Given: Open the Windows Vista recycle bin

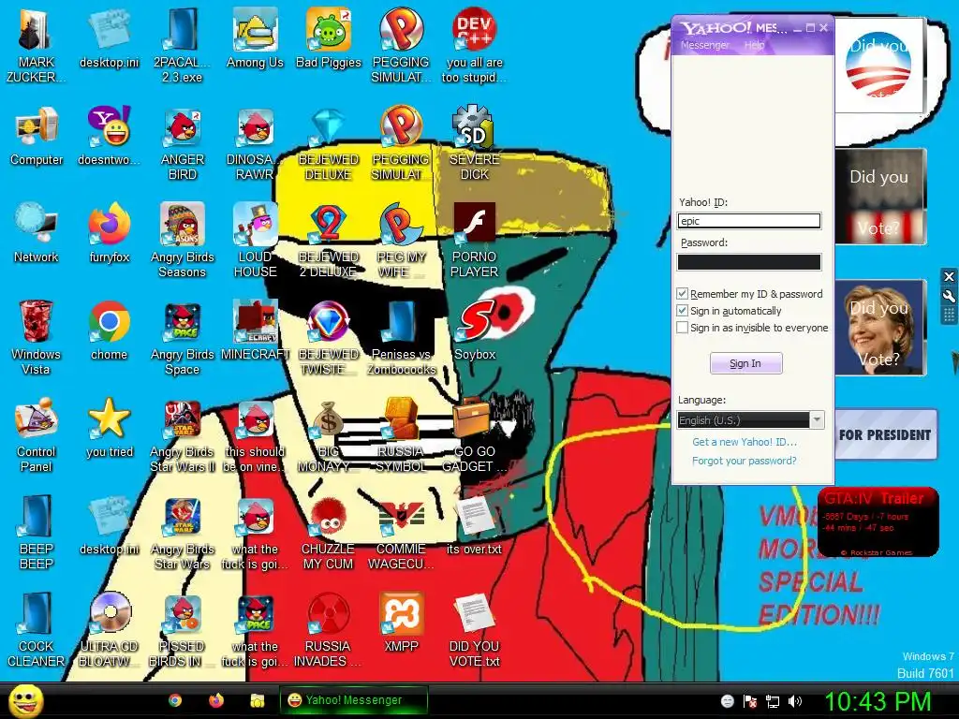Looking at the screenshot, I should pyautogui.click(x=37, y=336).
